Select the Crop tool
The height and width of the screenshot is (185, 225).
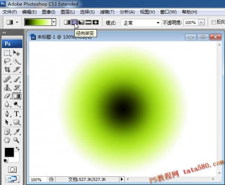(x=7, y=70)
